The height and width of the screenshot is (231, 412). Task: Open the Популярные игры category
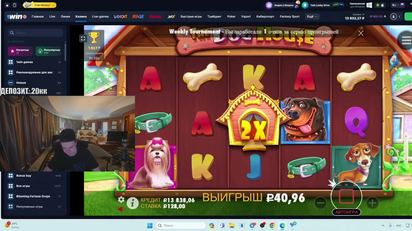pos(34,207)
